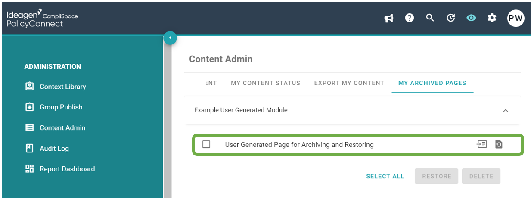
Task: Open the announcements megaphone icon
Action: [389, 18]
